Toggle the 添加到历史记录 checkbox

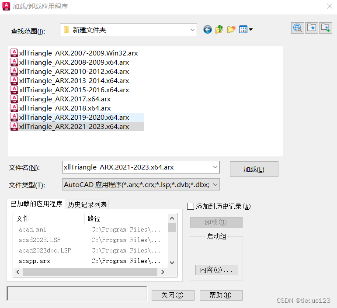click(x=191, y=206)
